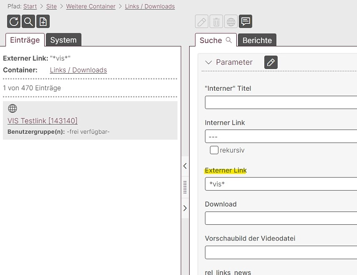Click into the Externer Link input field
Image resolution: width=357 pixels, height=275 pixels.
(280, 184)
